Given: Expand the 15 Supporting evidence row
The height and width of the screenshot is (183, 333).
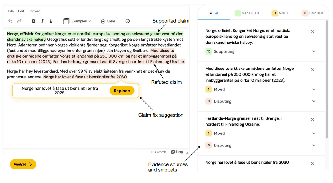Looking at the screenshot, I should coord(261,51).
